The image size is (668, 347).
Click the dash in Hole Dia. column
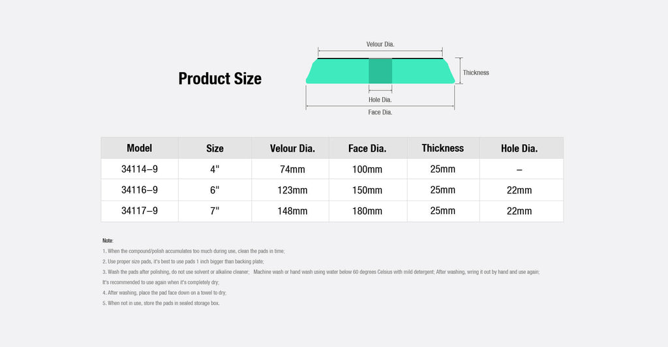[x=519, y=169]
